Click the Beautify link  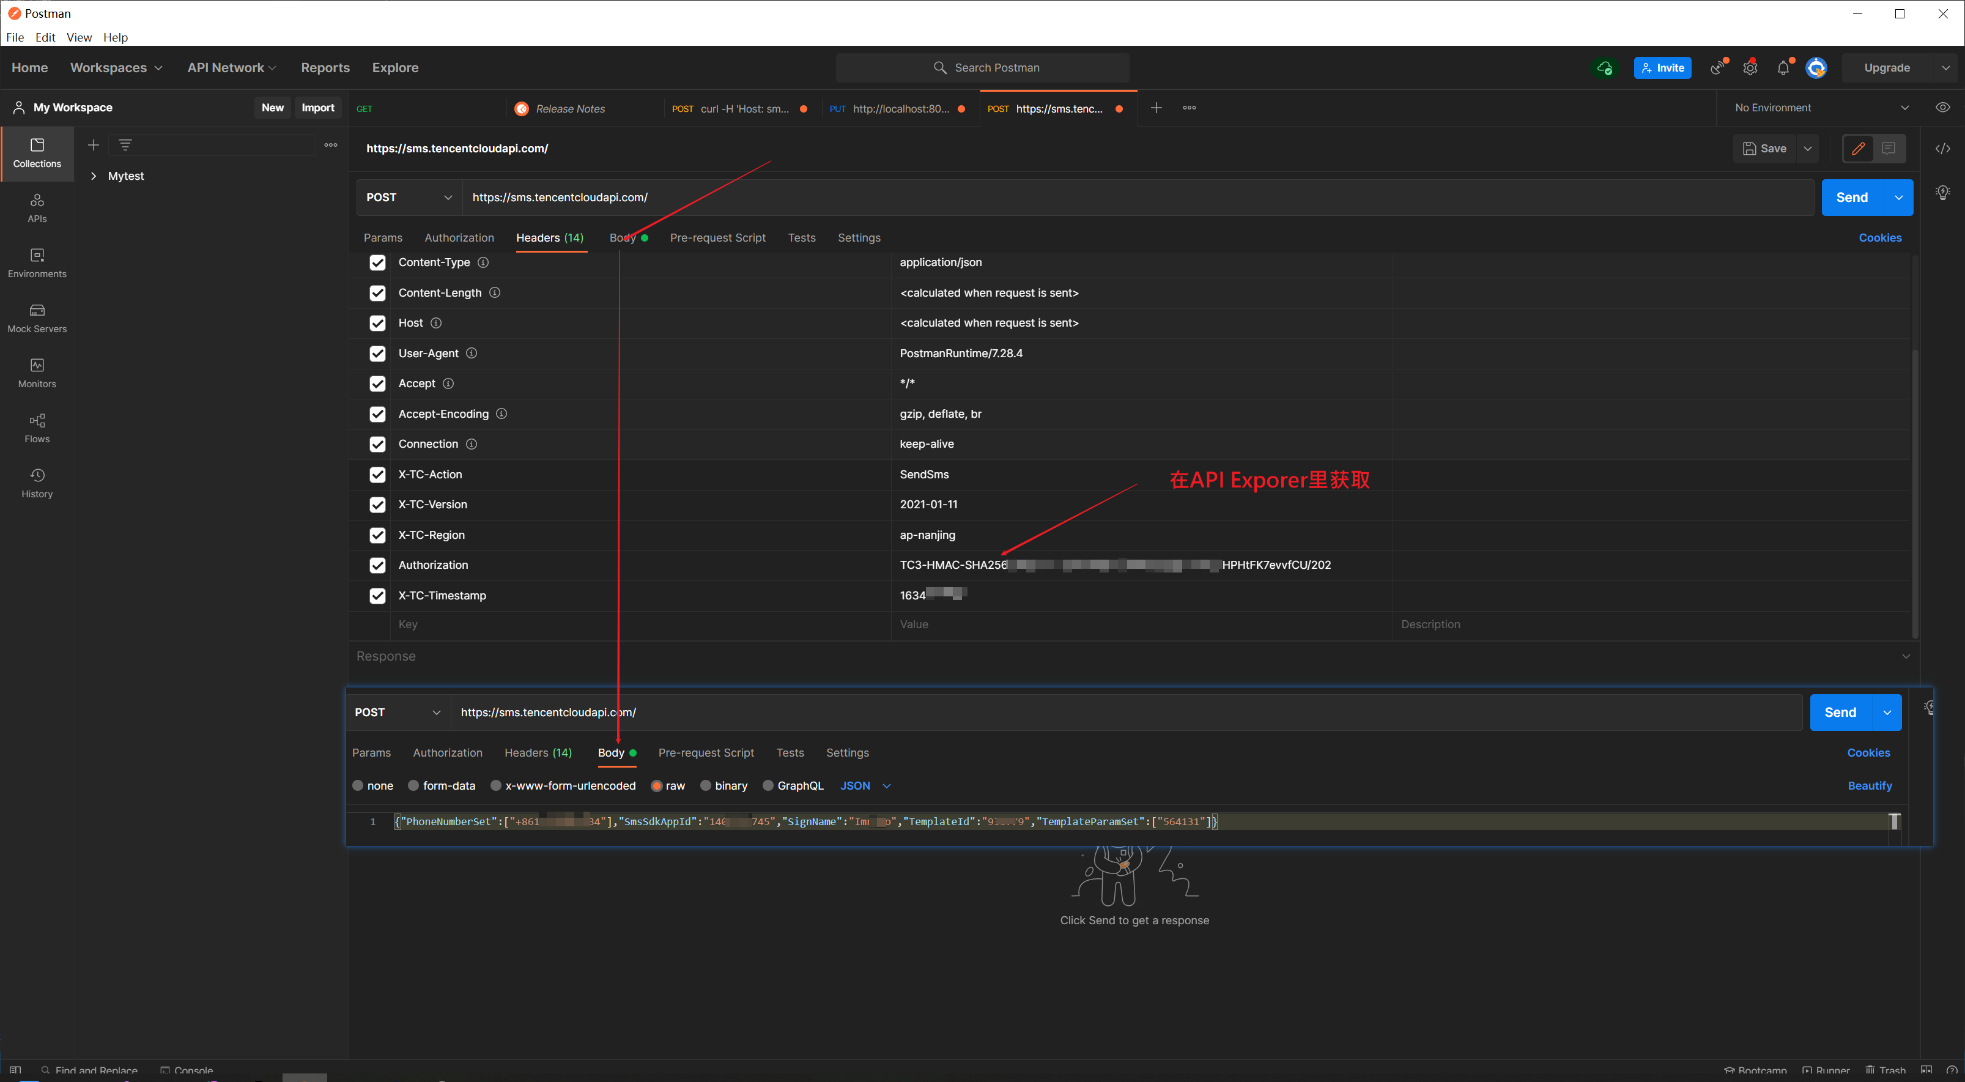(1869, 785)
